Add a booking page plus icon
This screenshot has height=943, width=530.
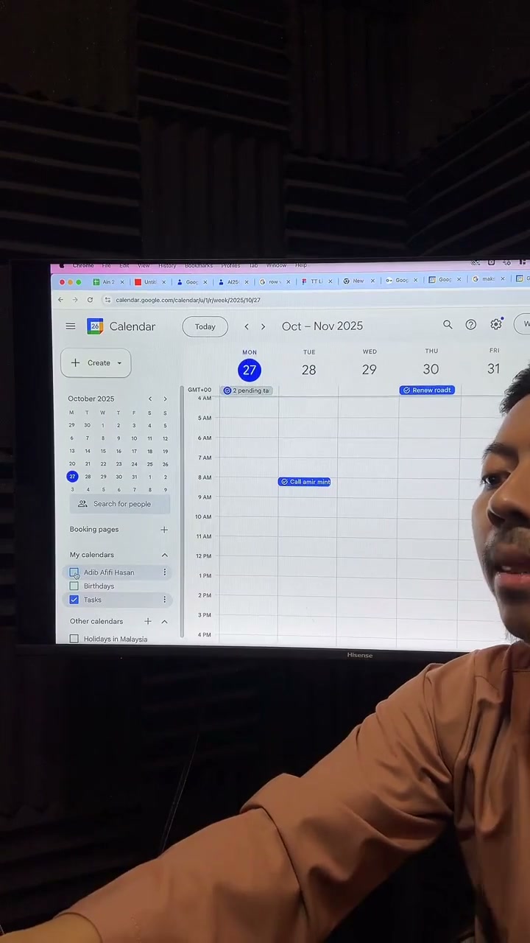coord(164,530)
